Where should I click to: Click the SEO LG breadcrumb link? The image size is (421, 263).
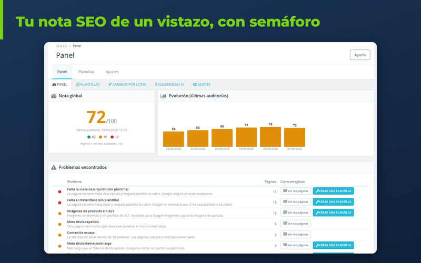pyautogui.click(x=61, y=46)
